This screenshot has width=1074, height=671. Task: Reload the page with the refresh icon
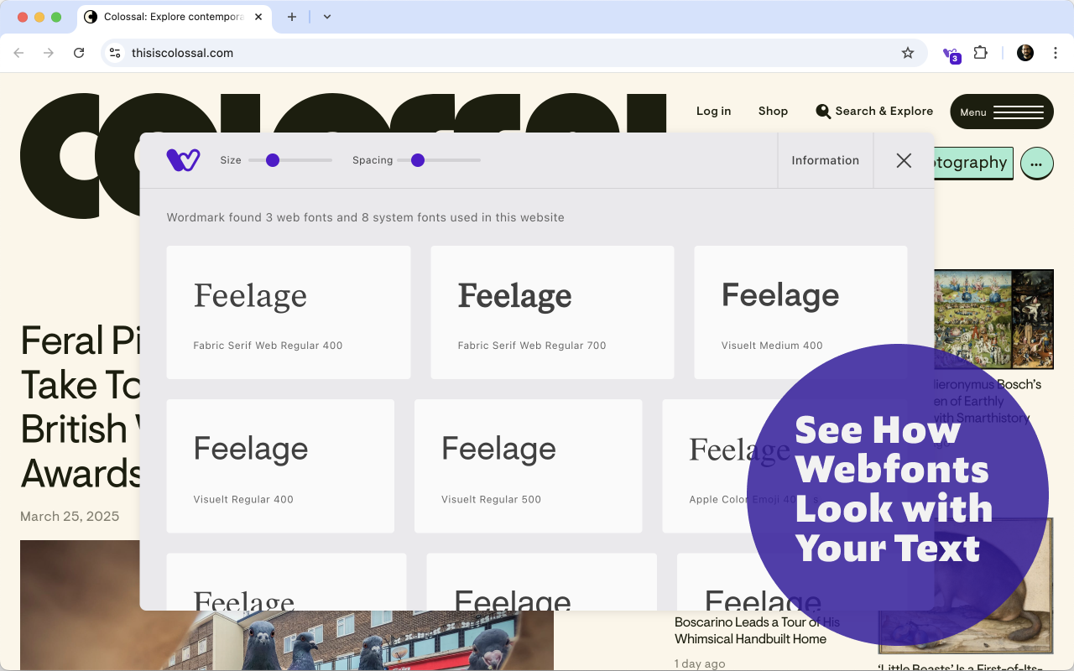click(x=79, y=52)
